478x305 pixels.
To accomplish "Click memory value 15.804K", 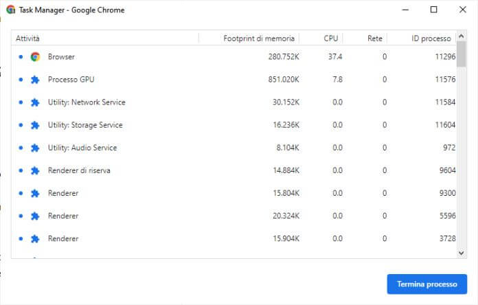I will [286, 193].
